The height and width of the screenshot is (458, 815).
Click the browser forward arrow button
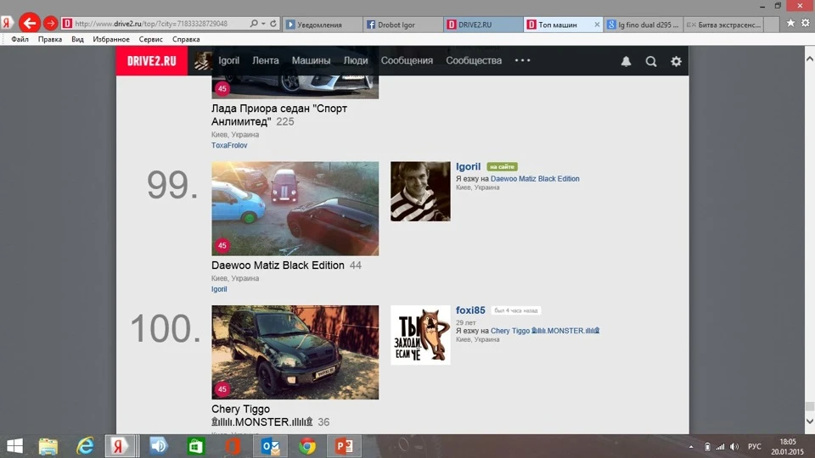(50, 24)
